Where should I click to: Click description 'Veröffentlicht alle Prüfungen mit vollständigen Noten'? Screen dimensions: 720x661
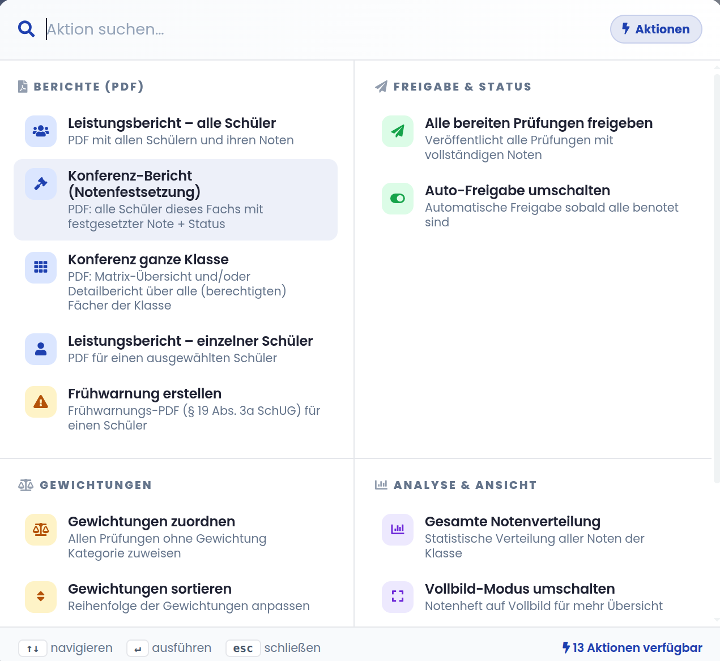tap(519, 147)
